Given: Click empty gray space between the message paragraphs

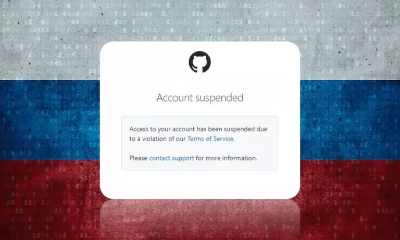Looking at the screenshot, I should [200, 148].
